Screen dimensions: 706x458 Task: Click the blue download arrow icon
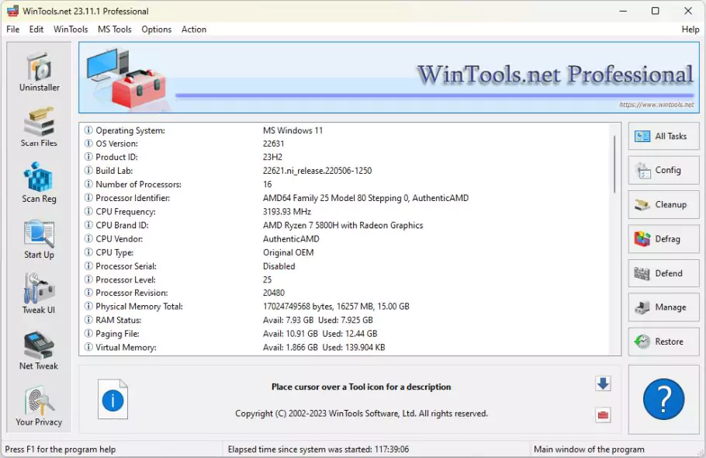604,383
